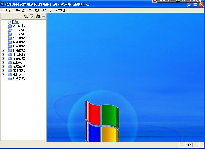The height and width of the screenshot is (149, 205).
Task: Open the 帮助(H) menu
Action: tap(61, 10)
